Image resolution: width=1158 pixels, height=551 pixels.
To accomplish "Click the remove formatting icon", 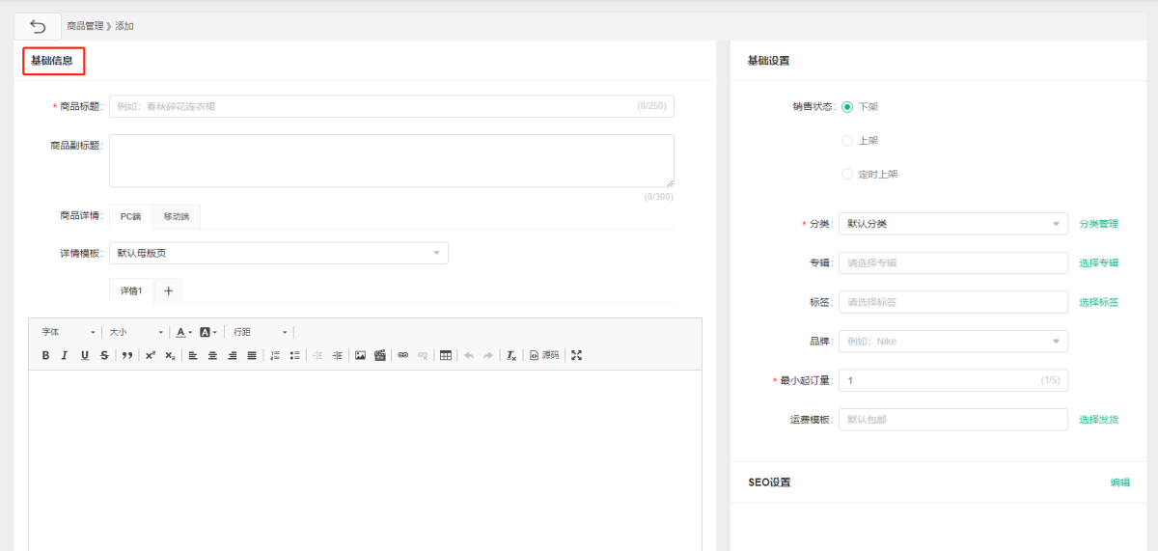I will 511,355.
